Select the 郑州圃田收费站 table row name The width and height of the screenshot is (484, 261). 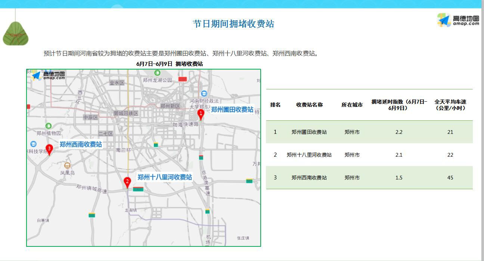pyautogui.click(x=309, y=132)
